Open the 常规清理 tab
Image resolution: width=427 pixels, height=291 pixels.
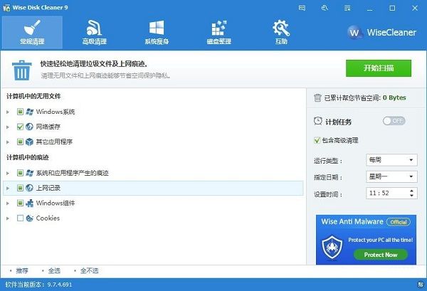(x=32, y=33)
